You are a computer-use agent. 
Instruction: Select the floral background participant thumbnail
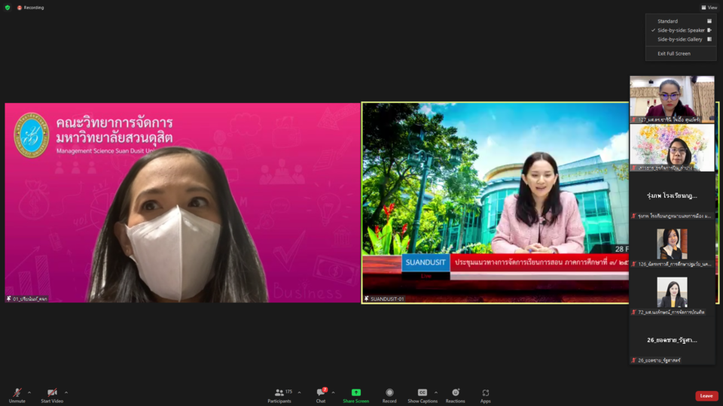[x=672, y=147]
